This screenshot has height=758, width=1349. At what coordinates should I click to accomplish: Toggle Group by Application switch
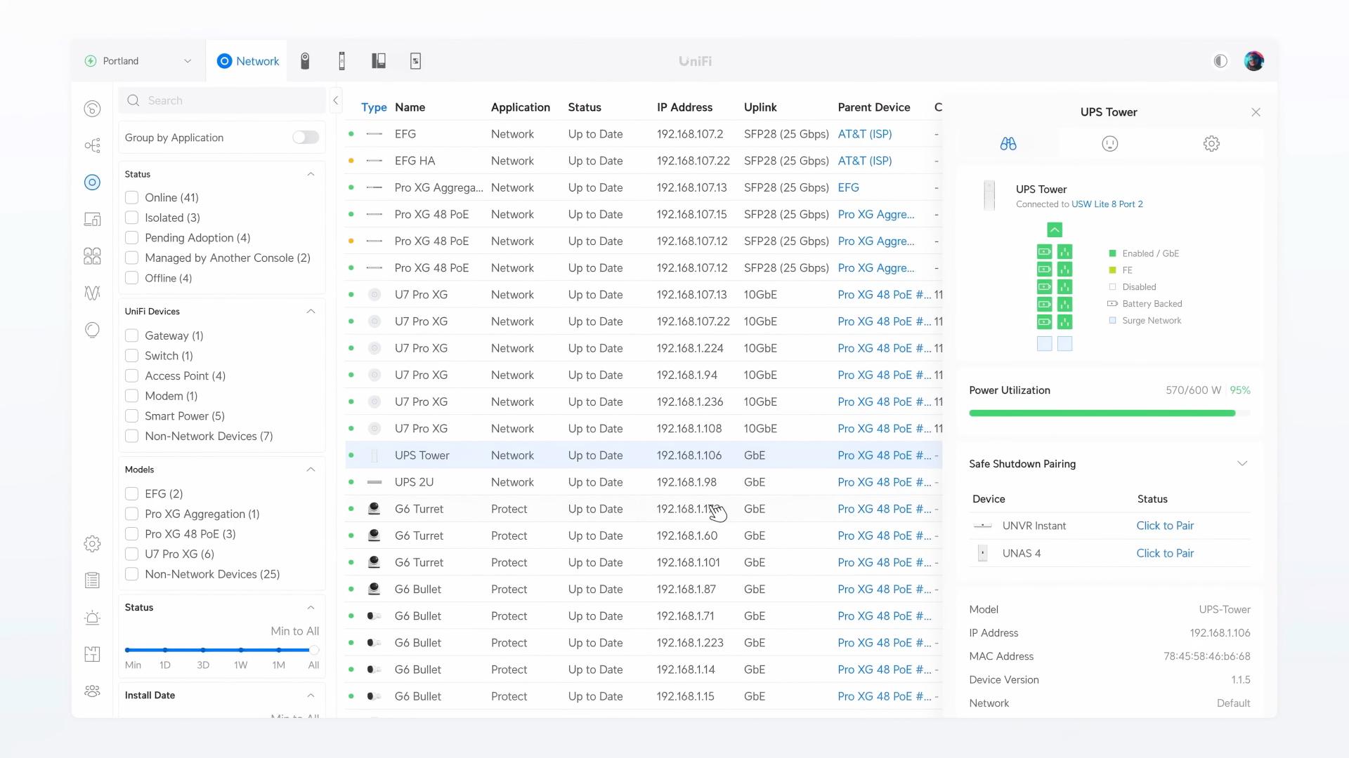(306, 138)
